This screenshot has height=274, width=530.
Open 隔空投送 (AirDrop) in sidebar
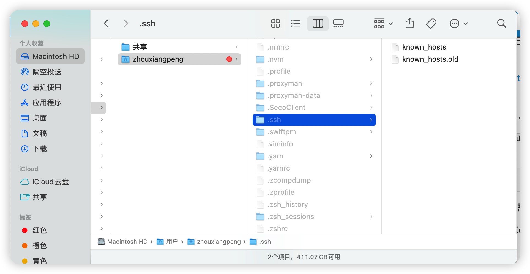pos(50,72)
